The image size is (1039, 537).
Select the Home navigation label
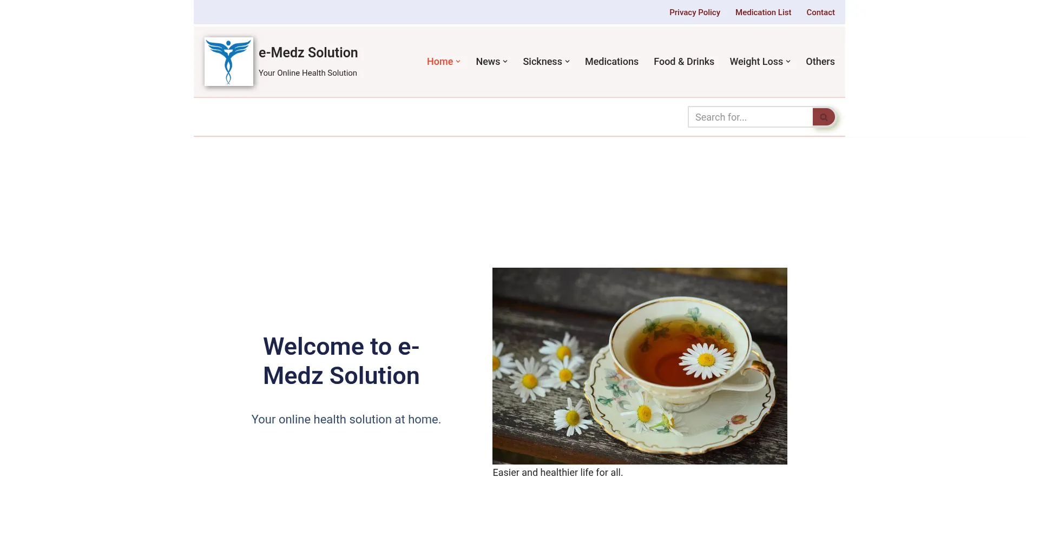pos(439,62)
